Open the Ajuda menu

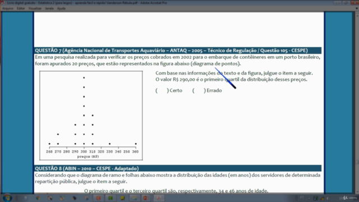61,8
